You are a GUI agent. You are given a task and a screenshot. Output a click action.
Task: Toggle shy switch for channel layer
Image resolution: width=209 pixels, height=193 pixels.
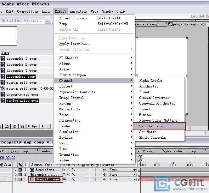pos(65,179)
